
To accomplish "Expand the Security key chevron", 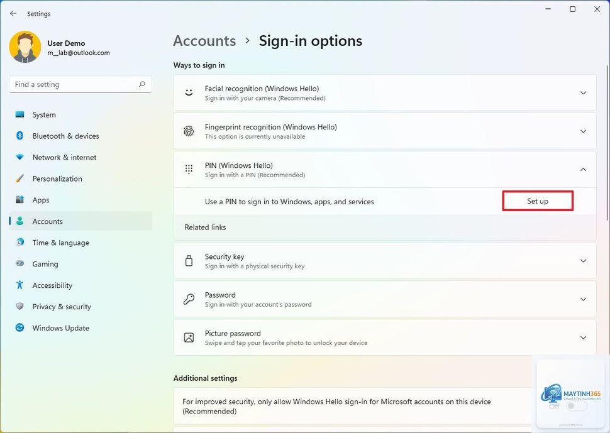I will click(583, 261).
